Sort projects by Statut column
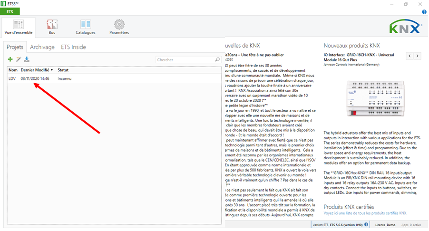The width and height of the screenshot is (429, 231). point(63,70)
